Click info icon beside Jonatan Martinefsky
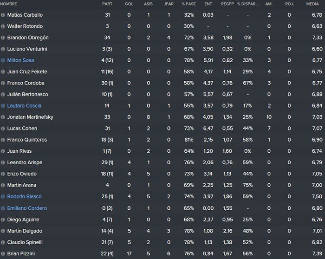The height and width of the screenshot is (259, 325). point(3,117)
